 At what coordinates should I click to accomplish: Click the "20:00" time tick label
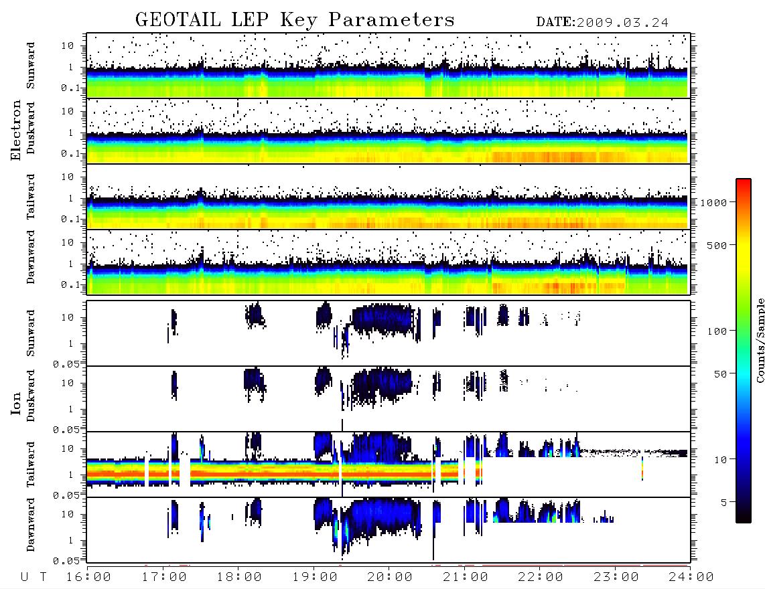click(x=390, y=578)
